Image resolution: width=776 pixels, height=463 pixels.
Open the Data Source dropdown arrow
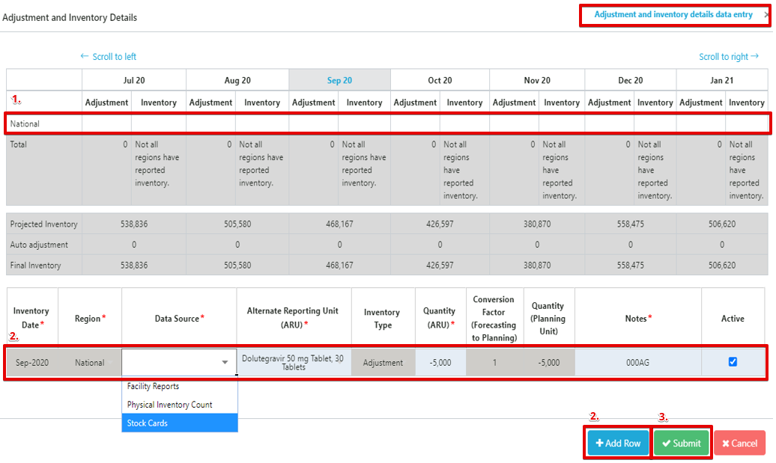[x=225, y=362]
